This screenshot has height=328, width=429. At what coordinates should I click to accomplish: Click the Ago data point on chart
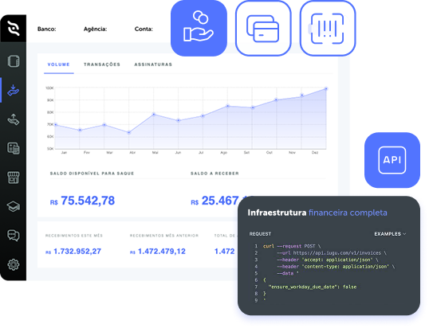click(x=228, y=106)
